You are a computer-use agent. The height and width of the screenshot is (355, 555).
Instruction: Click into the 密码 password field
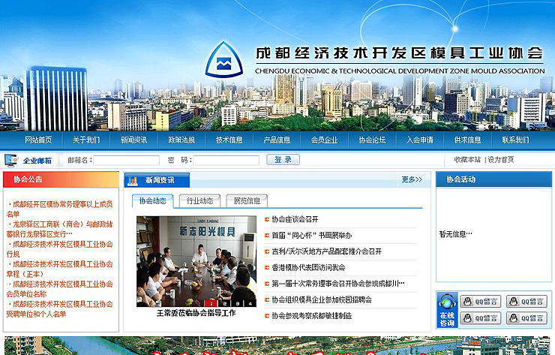tap(226, 160)
